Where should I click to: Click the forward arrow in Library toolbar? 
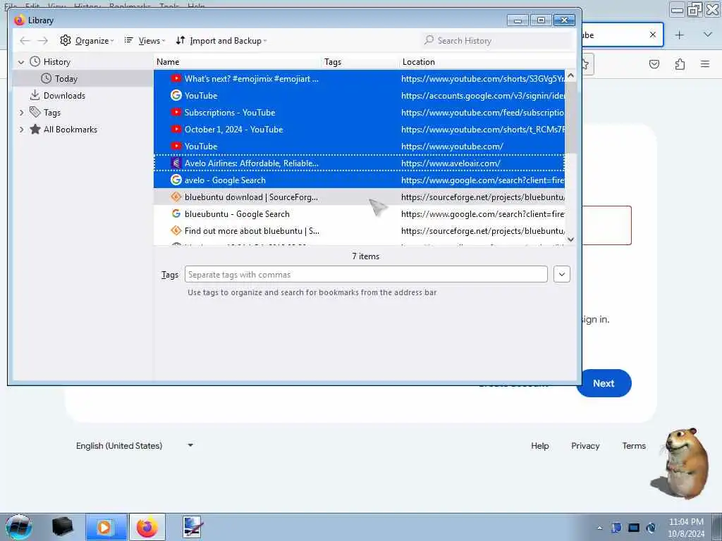pos(43,40)
